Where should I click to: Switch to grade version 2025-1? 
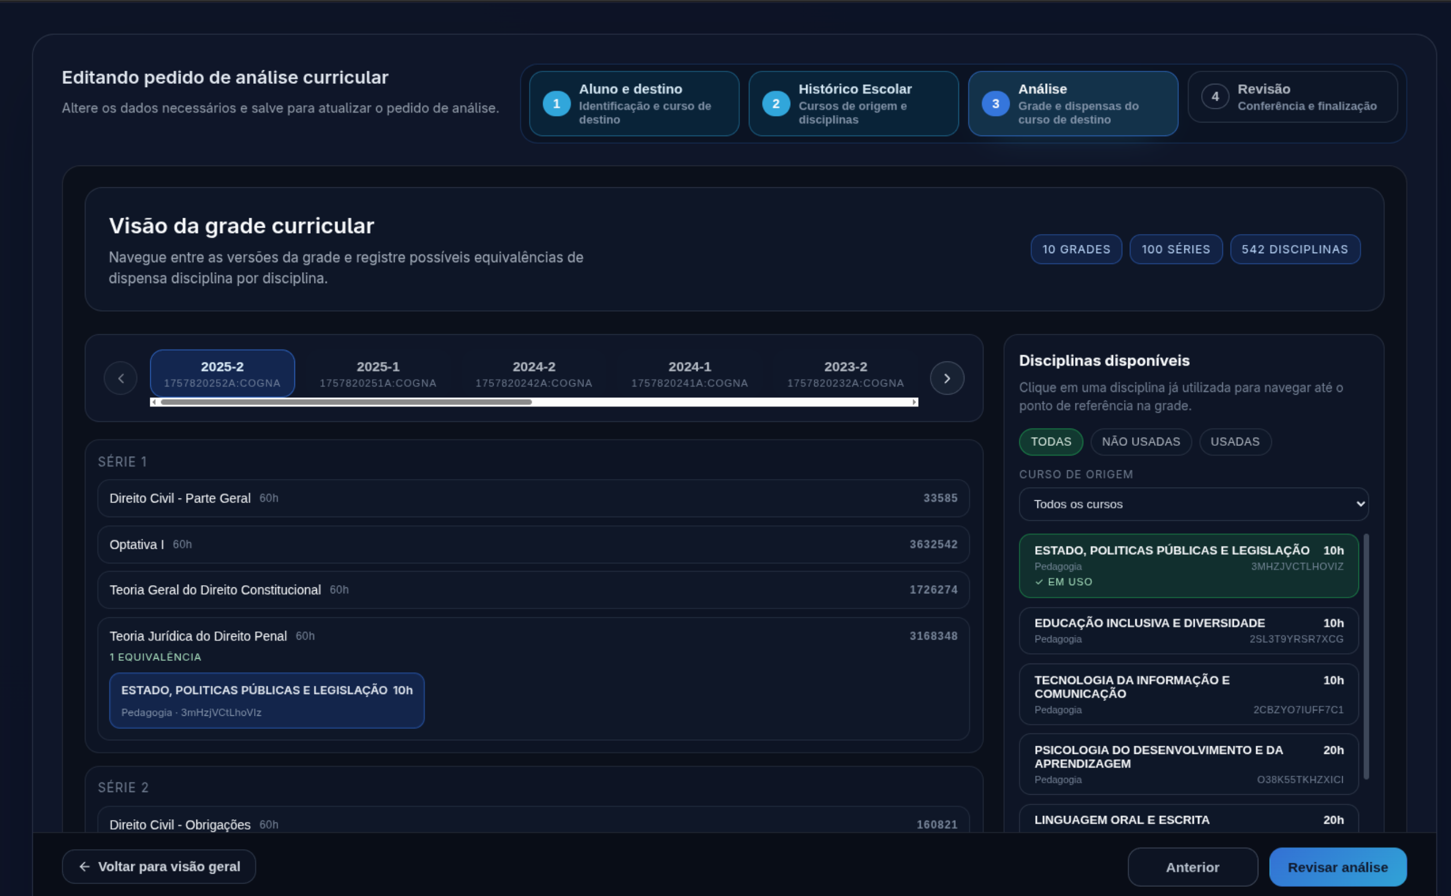377,373
